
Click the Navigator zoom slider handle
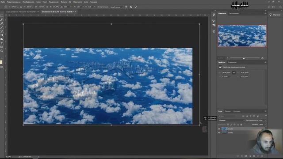[244, 58]
